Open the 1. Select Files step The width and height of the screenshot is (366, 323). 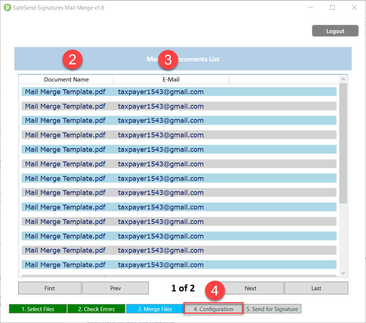38,309
